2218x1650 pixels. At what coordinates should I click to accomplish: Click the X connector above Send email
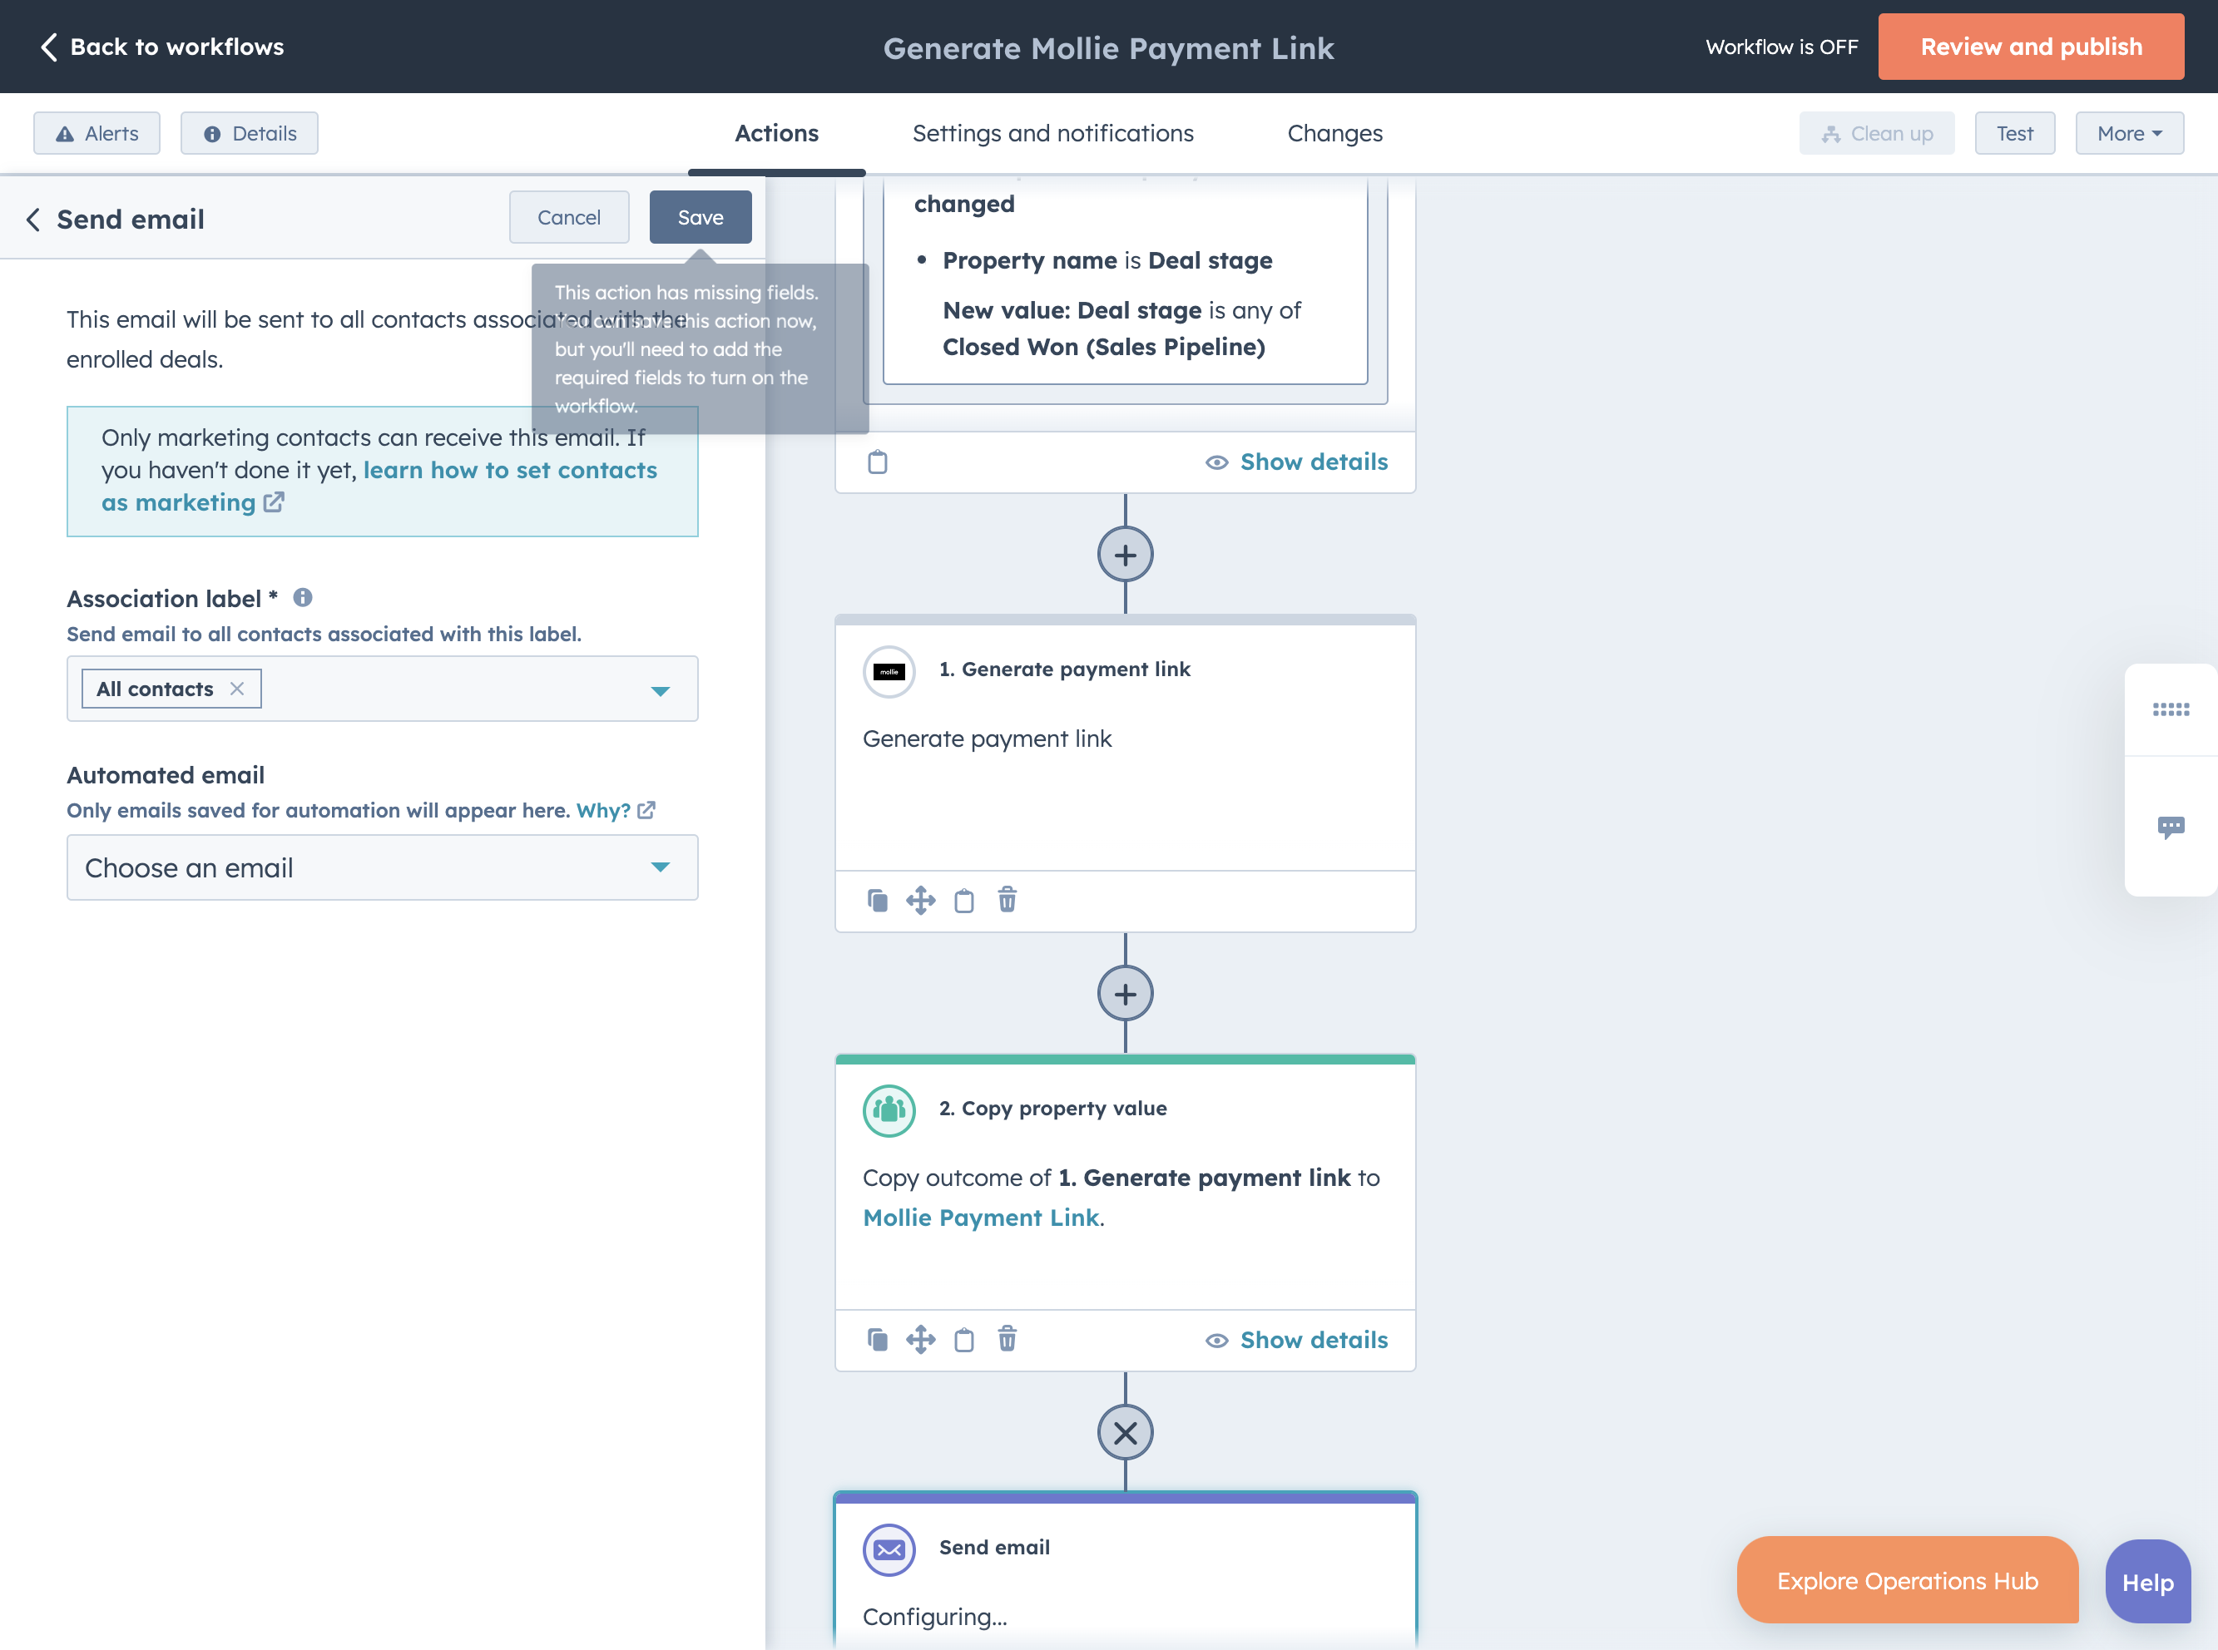(x=1125, y=1432)
